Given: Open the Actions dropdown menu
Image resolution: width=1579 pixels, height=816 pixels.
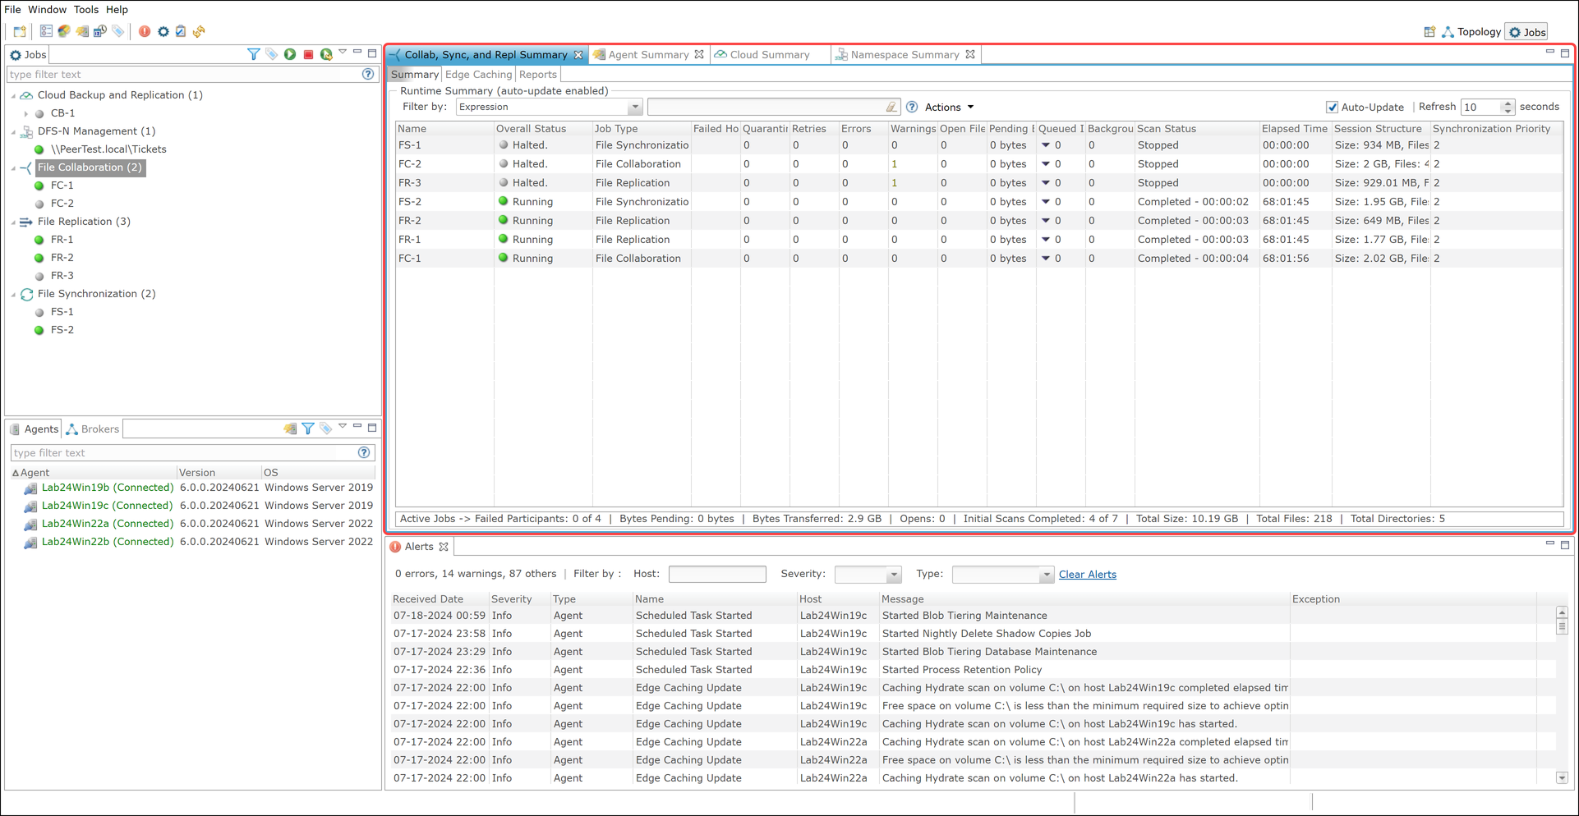Looking at the screenshot, I should (949, 107).
